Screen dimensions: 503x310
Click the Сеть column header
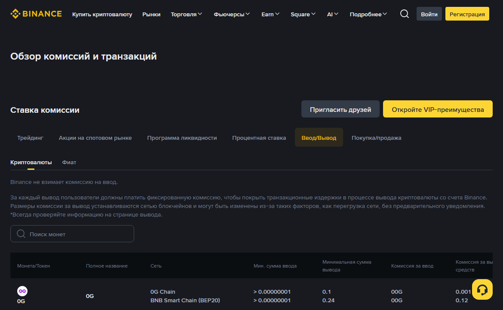156,266
